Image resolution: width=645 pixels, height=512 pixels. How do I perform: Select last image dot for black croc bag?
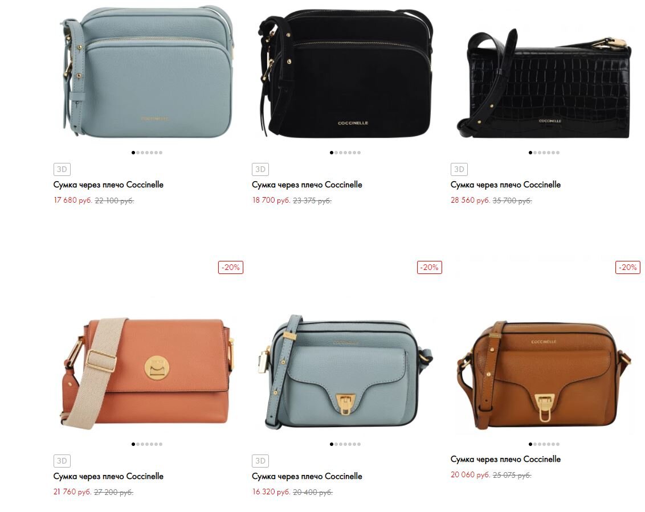coord(558,153)
